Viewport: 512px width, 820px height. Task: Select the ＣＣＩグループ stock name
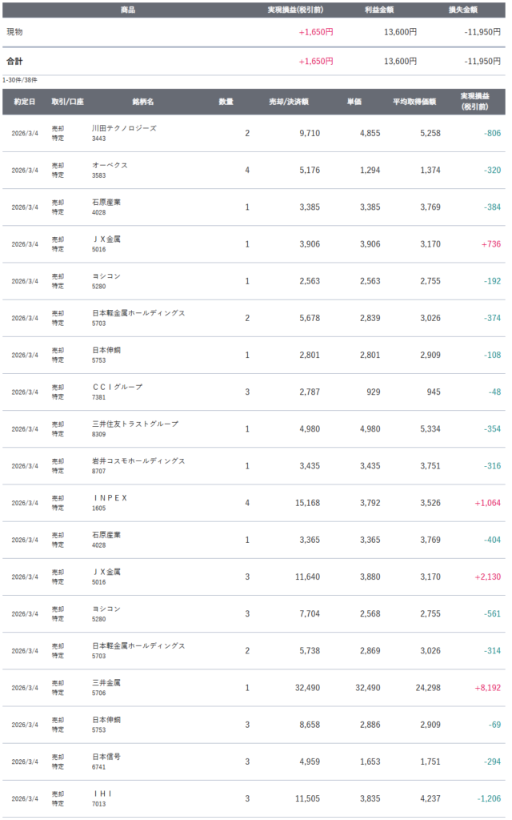click(117, 387)
